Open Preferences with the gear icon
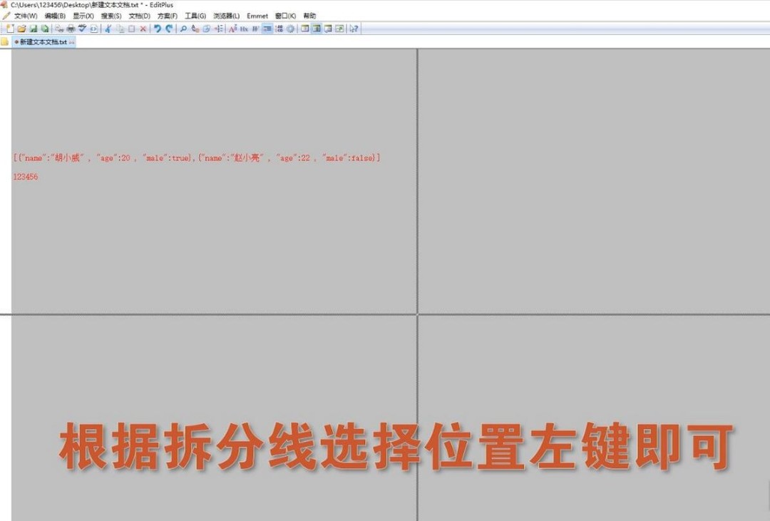 click(x=289, y=29)
